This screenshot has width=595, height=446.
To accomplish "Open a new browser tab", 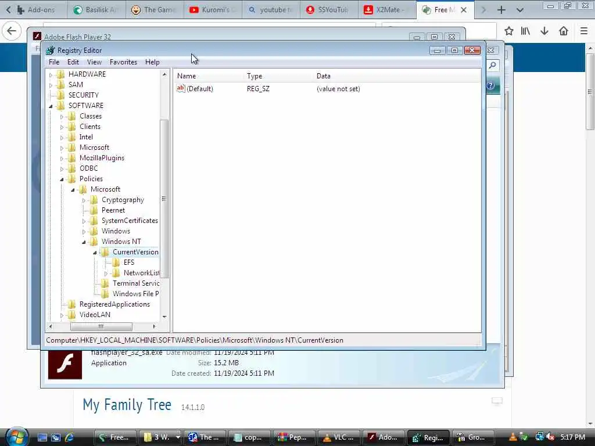I will 501,10.
